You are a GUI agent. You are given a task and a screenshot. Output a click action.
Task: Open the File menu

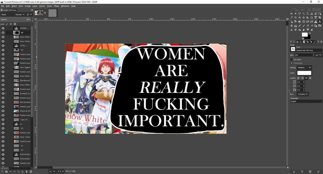2,6
